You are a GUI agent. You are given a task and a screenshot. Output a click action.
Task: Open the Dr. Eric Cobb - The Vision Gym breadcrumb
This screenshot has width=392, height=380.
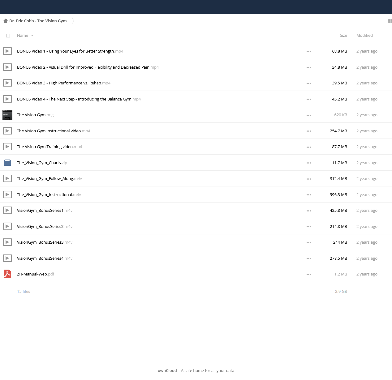(38, 21)
